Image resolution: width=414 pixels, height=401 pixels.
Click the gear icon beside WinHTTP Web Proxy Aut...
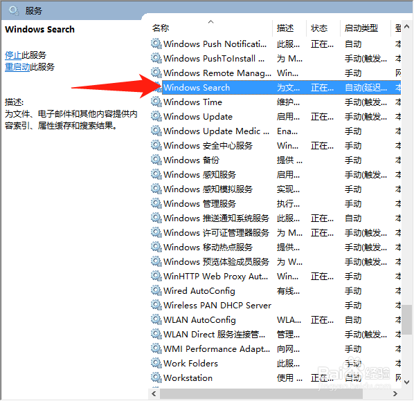[x=156, y=276]
